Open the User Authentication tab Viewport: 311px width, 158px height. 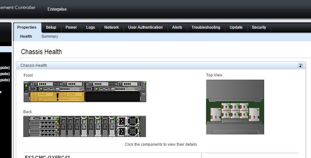click(x=145, y=27)
